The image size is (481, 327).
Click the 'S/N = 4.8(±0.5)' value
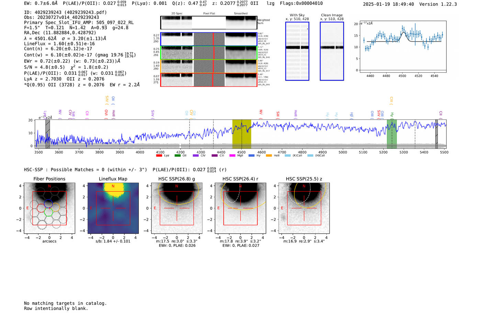[44, 67]
